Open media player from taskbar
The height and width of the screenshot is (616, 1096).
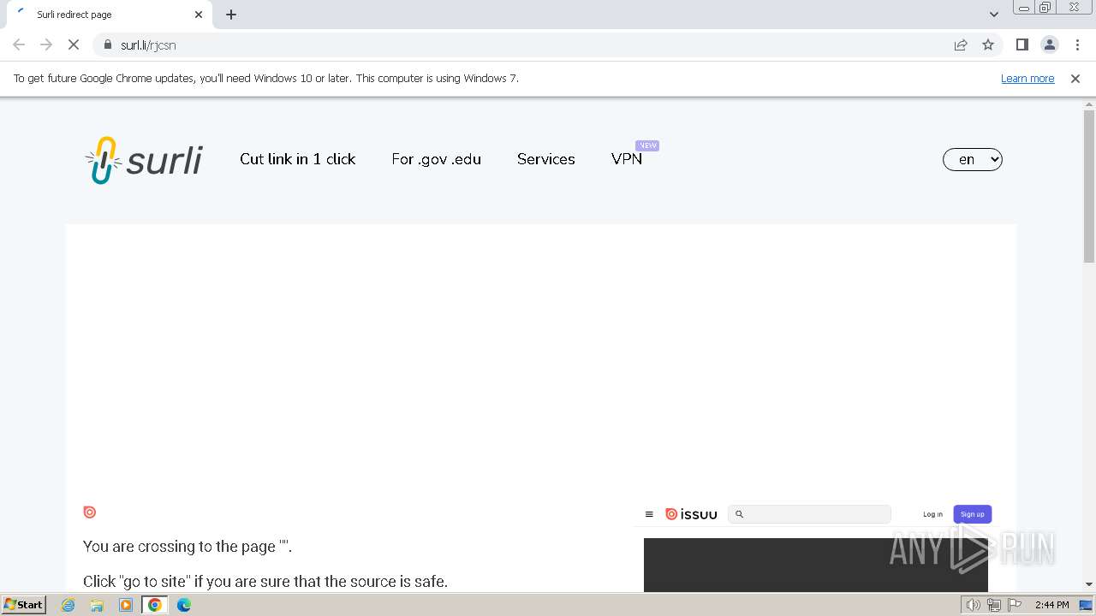point(126,605)
